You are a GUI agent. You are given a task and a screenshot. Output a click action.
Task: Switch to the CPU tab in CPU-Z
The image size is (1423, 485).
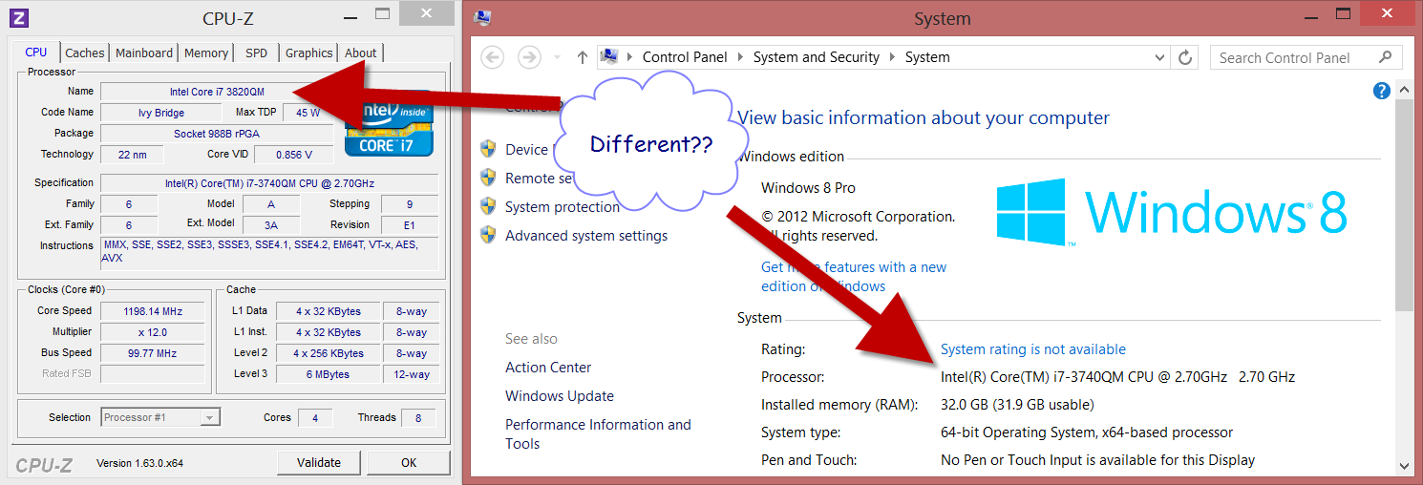pos(36,53)
